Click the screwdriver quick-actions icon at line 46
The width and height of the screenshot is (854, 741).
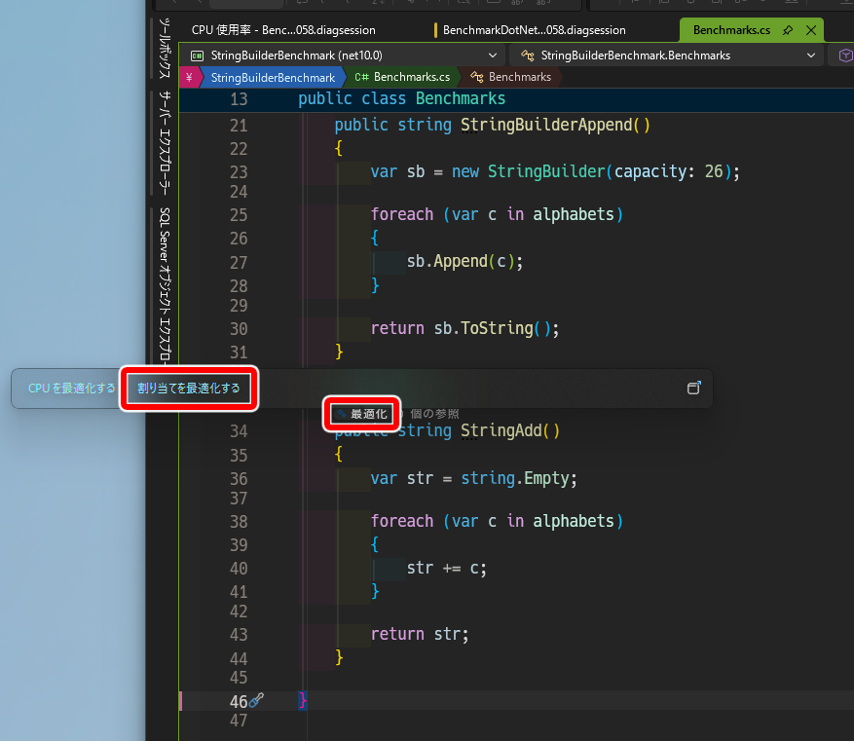tap(256, 700)
